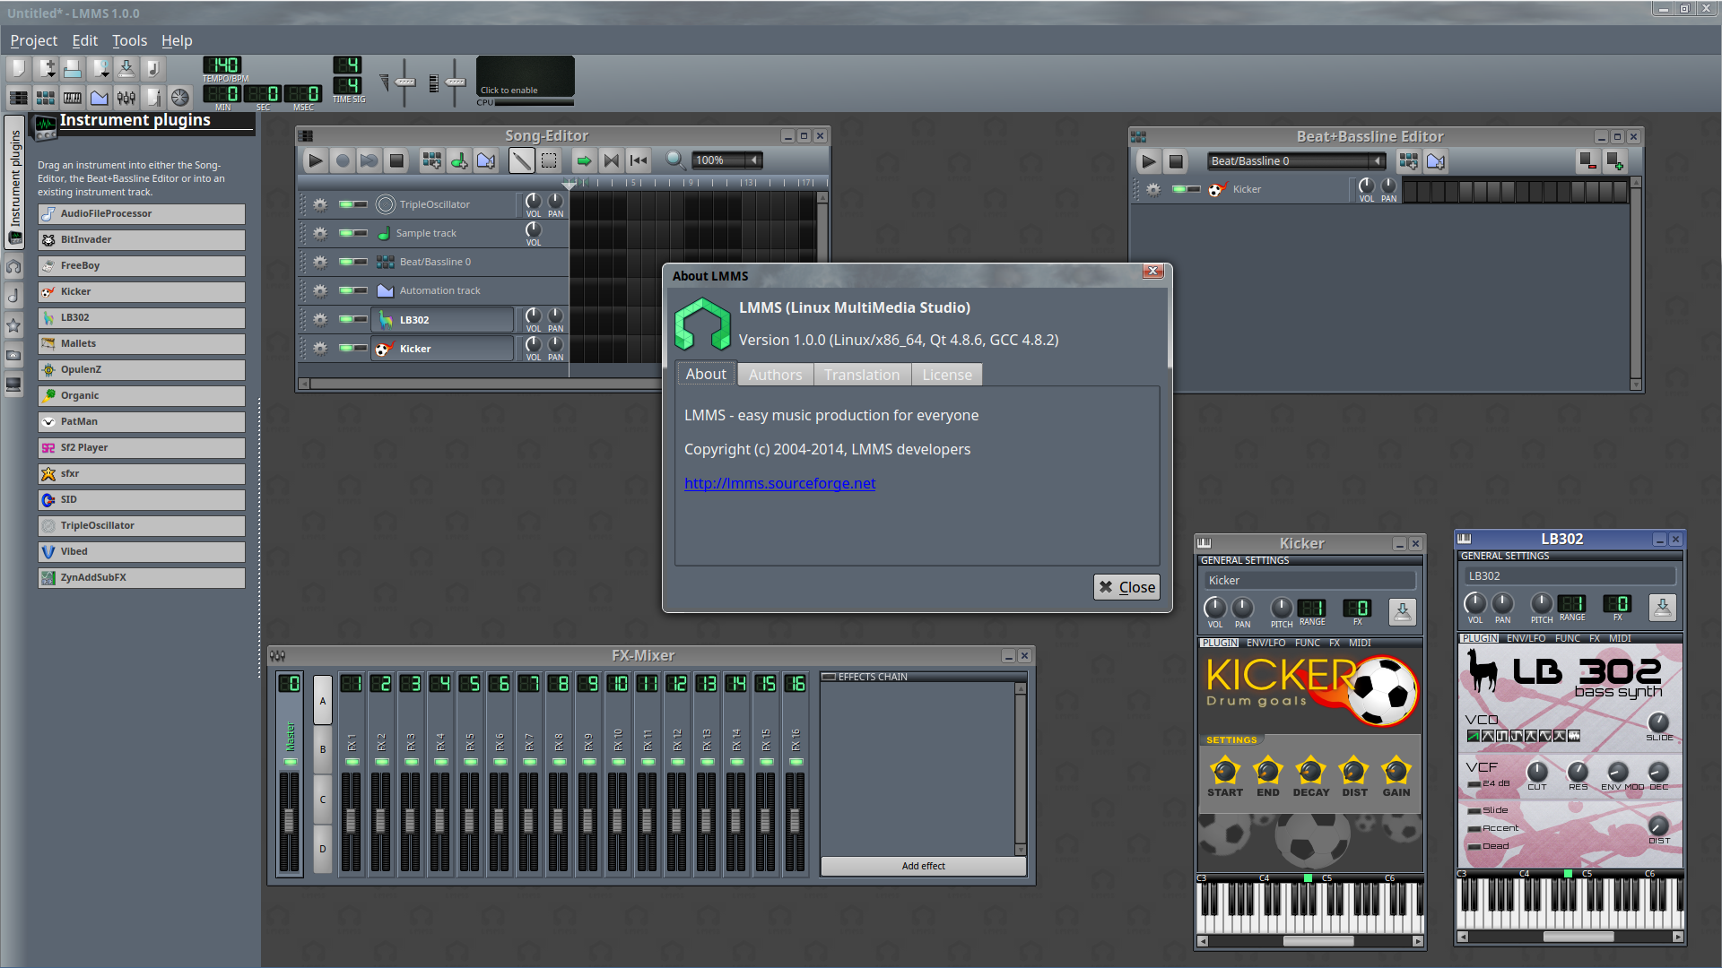Stop playback in the Song-Editor
This screenshot has height=968, width=1722.
(396, 160)
